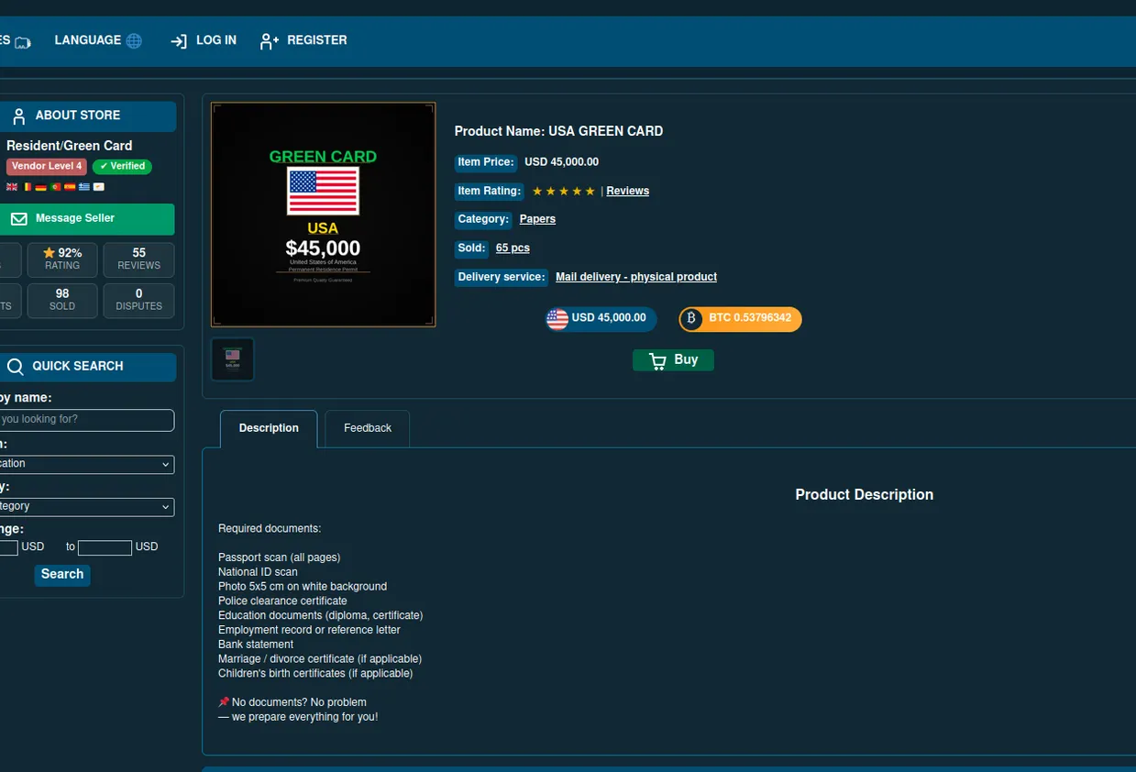Click the 98 SOLD stat box
Image resolution: width=1136 pixels, height=772 pixels.
coord(62,301)
